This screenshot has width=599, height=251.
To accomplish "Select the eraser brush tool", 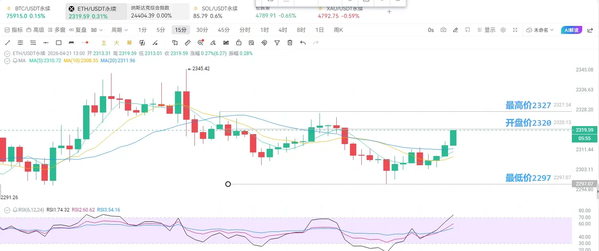I will coord(213,43).
